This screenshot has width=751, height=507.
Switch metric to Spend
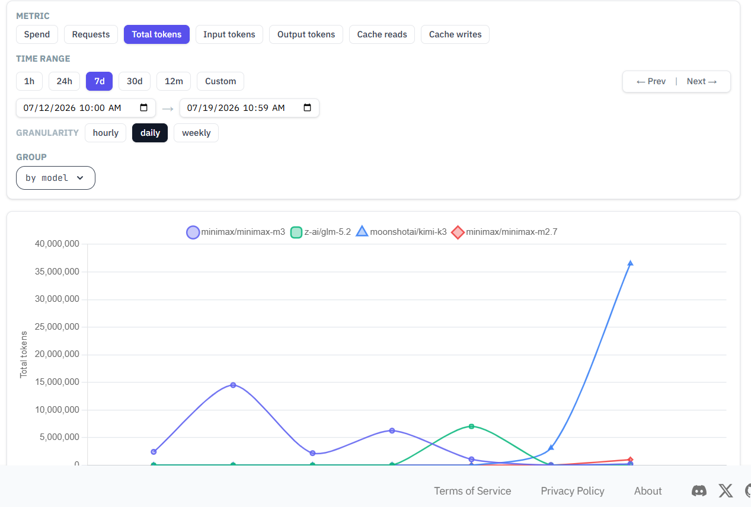point(37,34)
